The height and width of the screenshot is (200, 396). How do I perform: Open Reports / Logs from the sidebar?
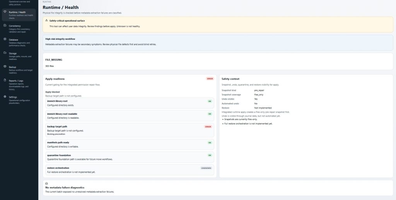pos(19,85)
